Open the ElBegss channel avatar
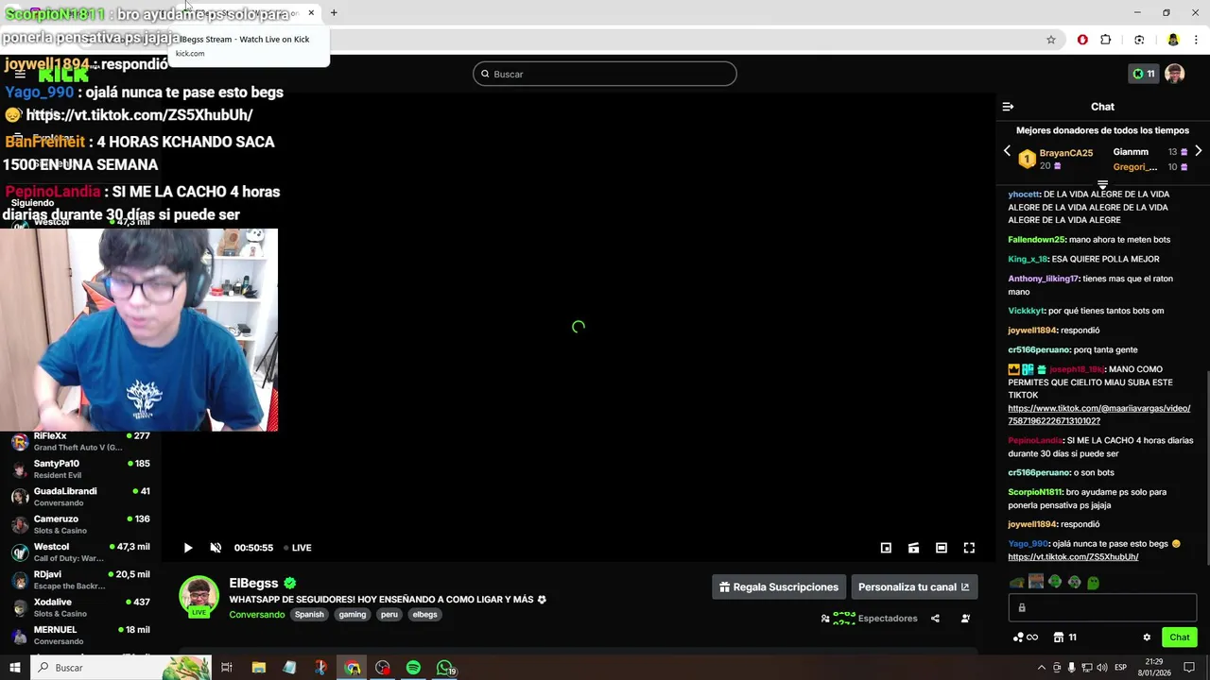 (199, 596)
